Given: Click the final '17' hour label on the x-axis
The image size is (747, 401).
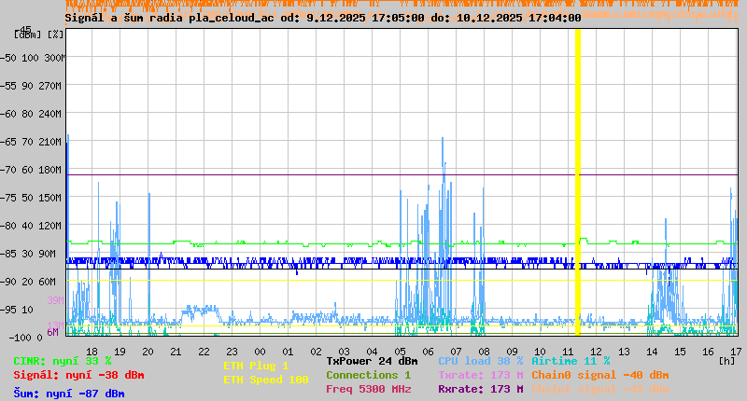Looking at the screenshot, I should [x=736, y=352].
